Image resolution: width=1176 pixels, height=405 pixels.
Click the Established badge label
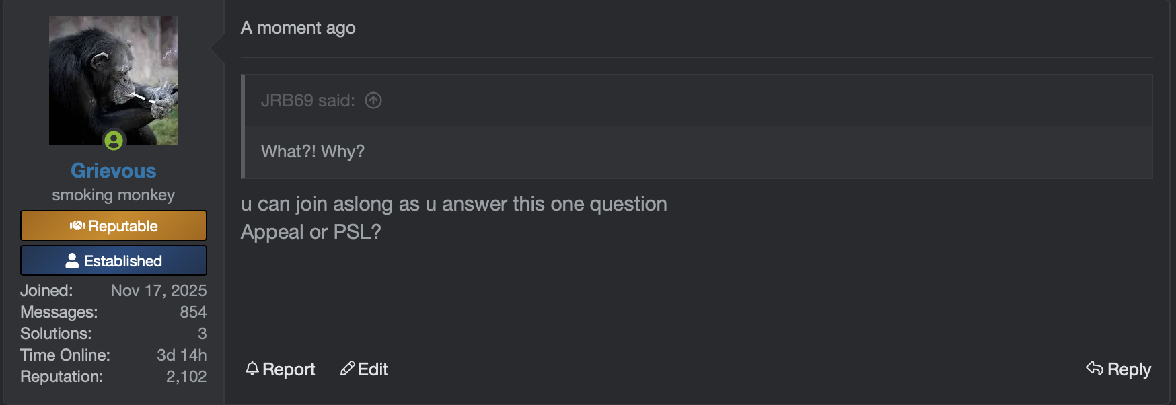tap(123, 261)
